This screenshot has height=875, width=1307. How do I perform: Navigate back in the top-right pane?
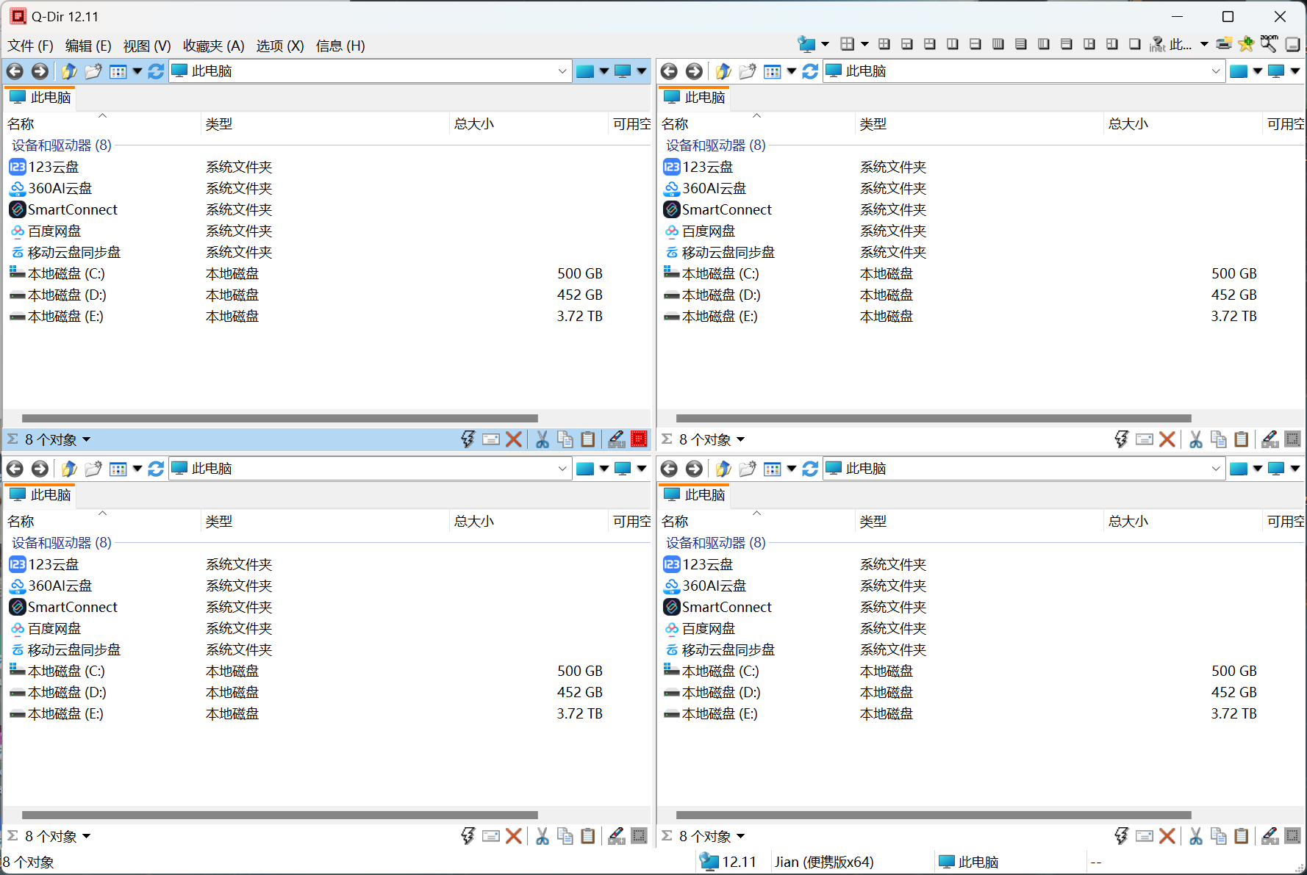point(669,71)
